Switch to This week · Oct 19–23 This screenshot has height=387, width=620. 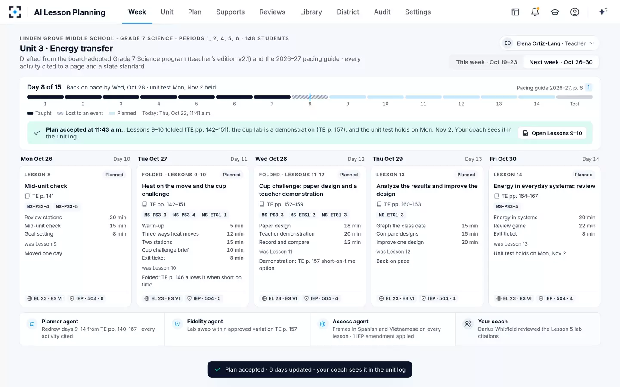487,62
